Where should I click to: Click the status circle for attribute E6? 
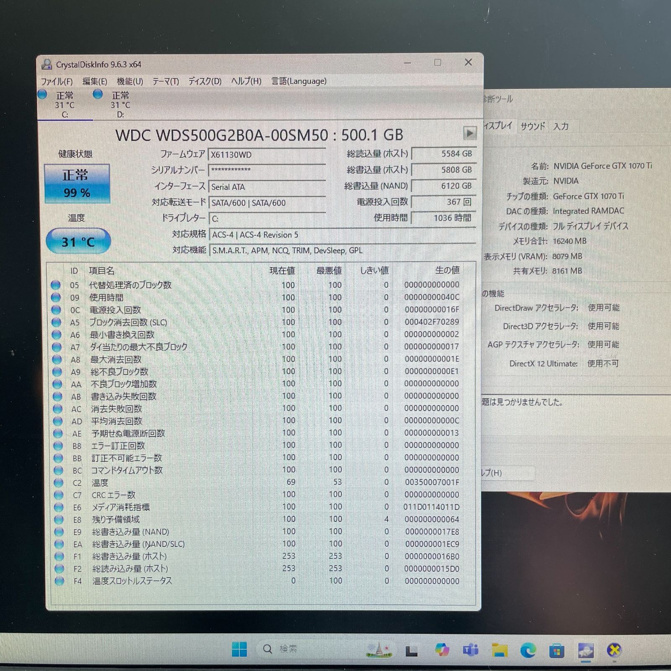point(59,507)
